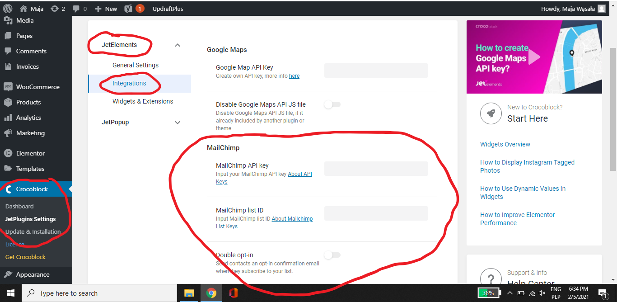
Task: Click the Appearance brush icon
Action: click(8, 274)
